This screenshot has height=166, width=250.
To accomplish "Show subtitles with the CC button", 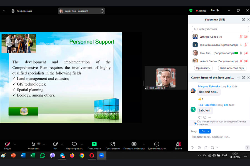I will (134, 144).
